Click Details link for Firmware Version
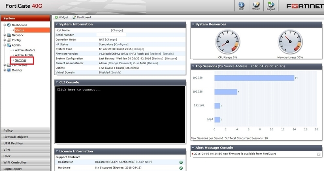This screenshot has height=171, width=324. click(168, 54)
